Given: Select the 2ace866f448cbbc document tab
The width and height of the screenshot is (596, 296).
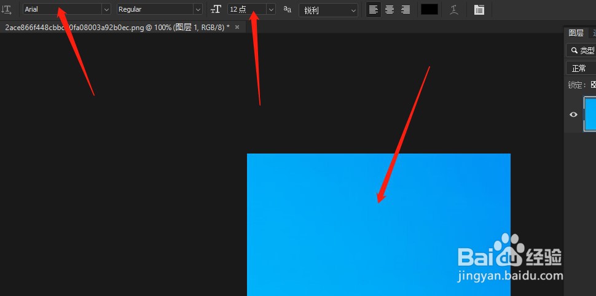Looking at the screenshot, I should (117, 27).
